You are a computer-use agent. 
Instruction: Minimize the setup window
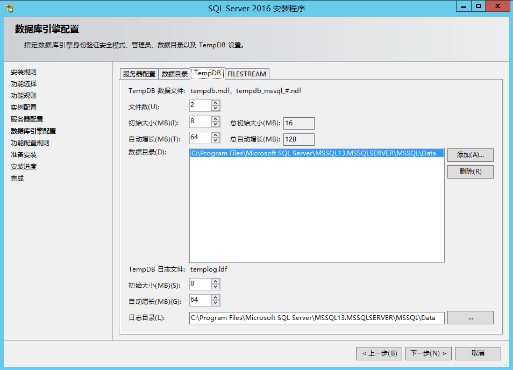(x=464, y=6)
